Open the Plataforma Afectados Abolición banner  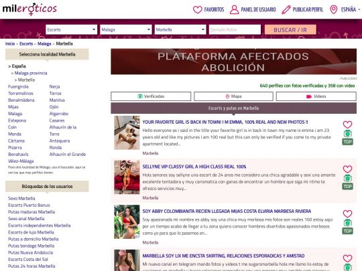(x=233, y=62)
